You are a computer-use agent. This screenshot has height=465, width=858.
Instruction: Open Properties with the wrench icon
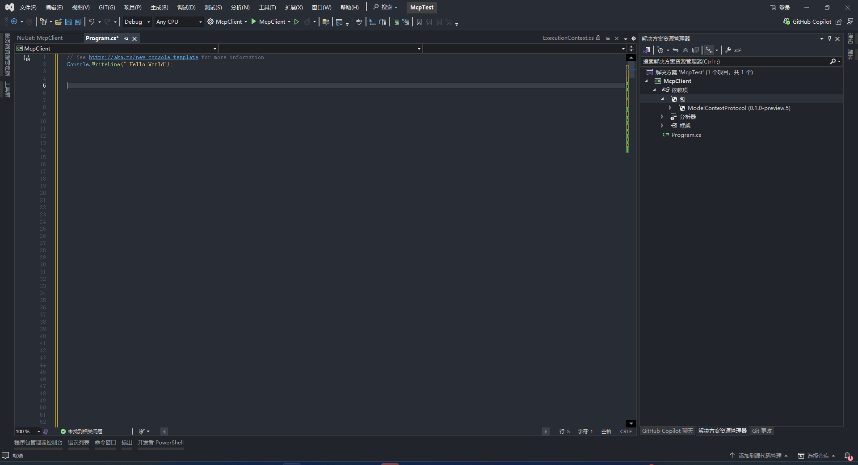pyautogui.click(x=728, y=50)
